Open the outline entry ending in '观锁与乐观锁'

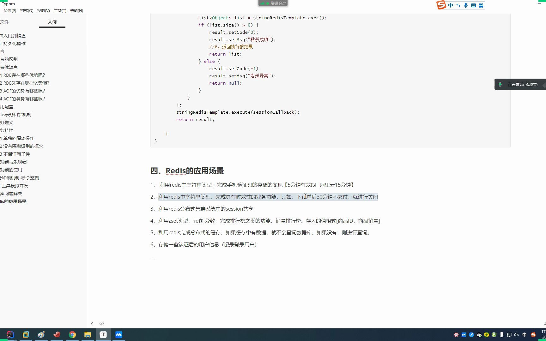tap(14, 162)
